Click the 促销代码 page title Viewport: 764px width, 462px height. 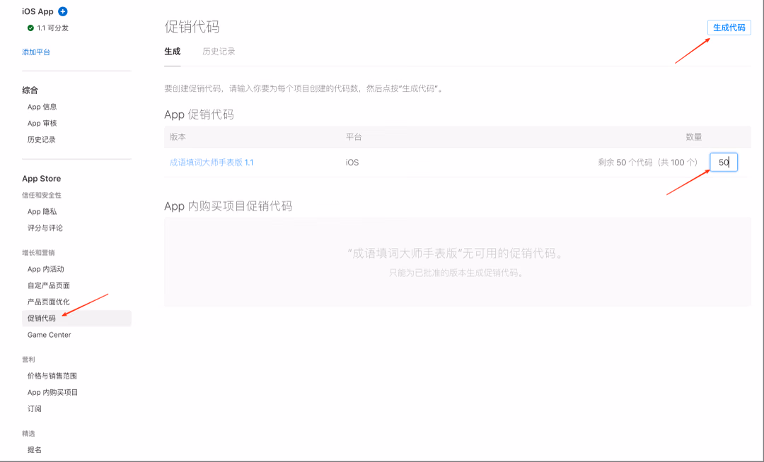pos(192,27)
